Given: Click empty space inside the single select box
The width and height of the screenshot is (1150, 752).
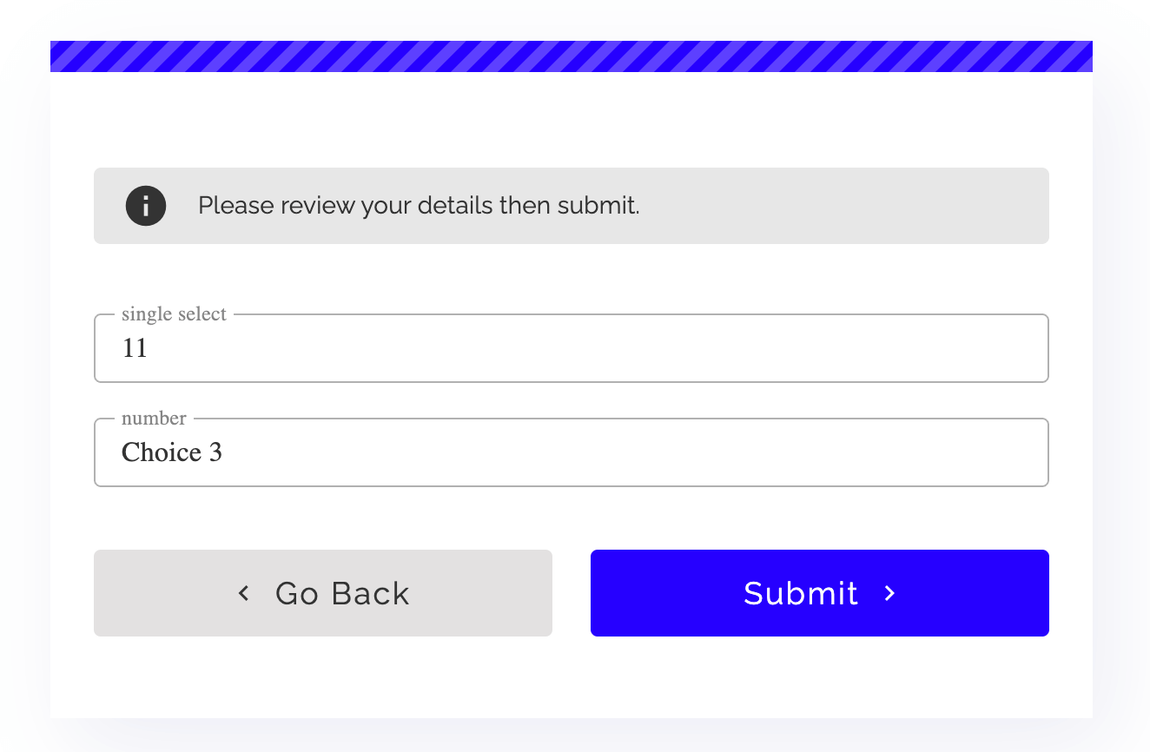Looking at the screenshot, I should 695,348.
